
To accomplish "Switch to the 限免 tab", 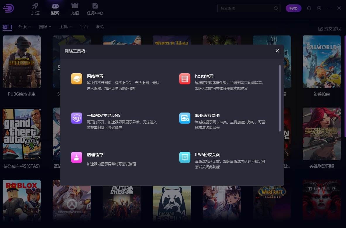I will pyautogui.click(x=99, y=27).
